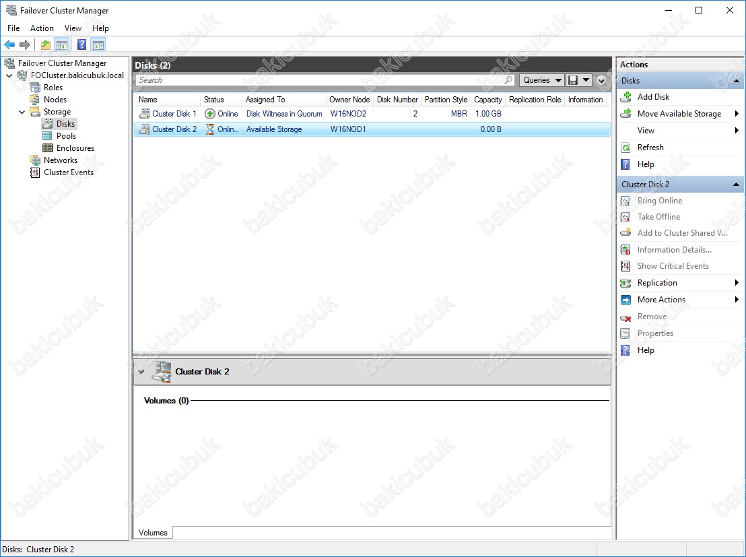Sort by the Name column header

click(x=167, y=100)
